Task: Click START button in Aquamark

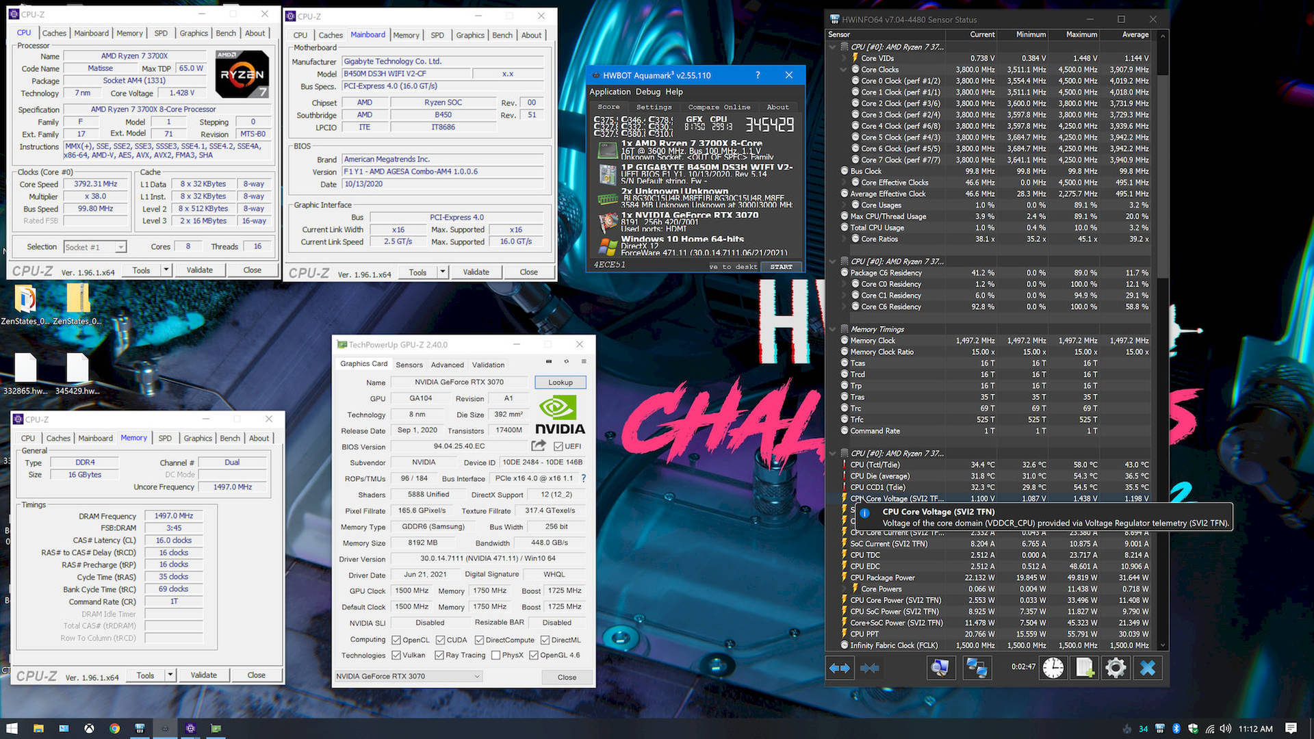Action: point(781,267)
